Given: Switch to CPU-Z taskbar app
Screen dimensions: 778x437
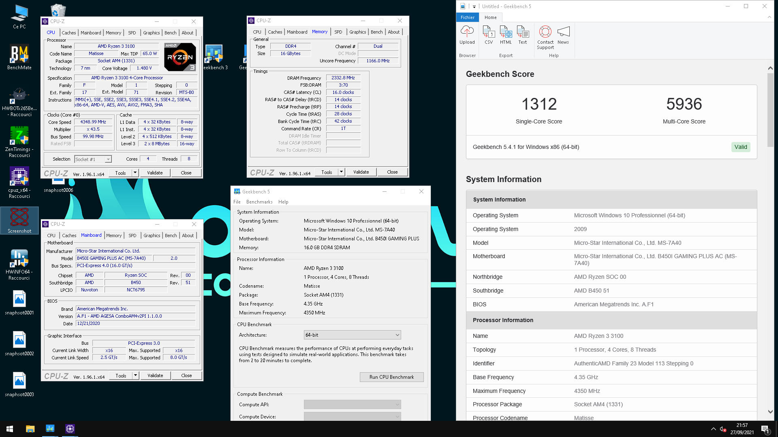Looking at the screenshot, I should [70, 429].
